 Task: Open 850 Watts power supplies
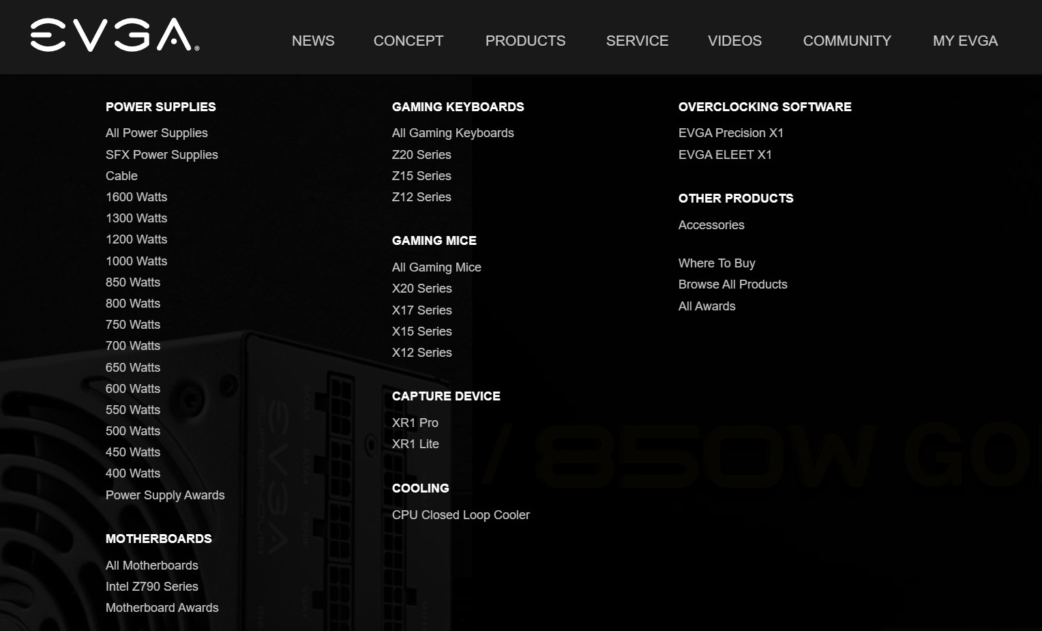click(x=133, y=282)
